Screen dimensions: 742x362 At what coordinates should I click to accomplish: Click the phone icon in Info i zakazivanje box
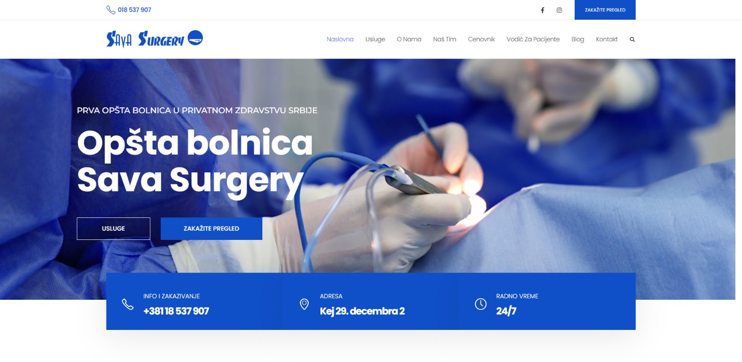[x=128, y=304]
